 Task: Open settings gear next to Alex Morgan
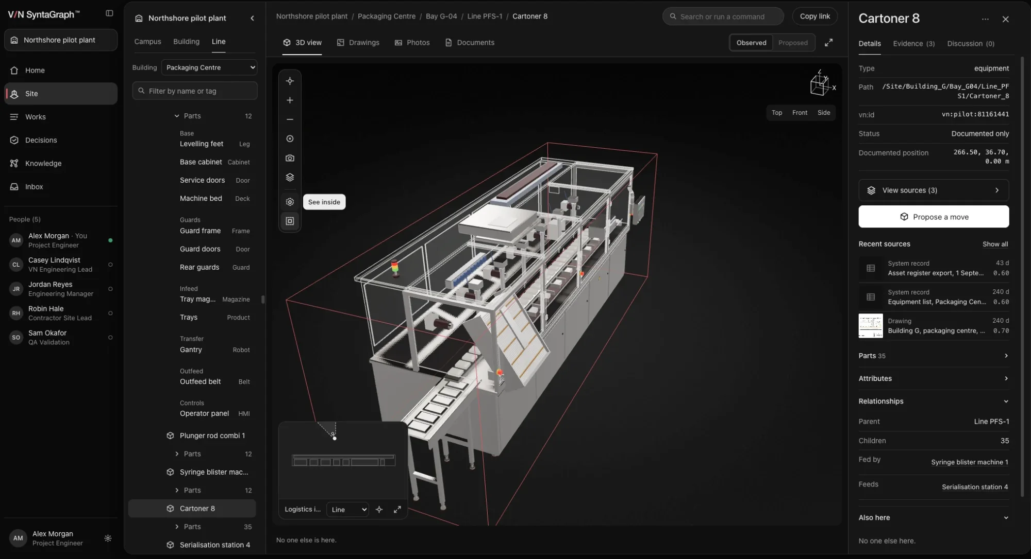click(x=108, y=538)
